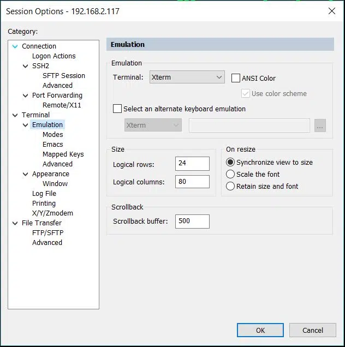
Task: Collapse the SSH2 node chevron
Action: coord(26,66)
